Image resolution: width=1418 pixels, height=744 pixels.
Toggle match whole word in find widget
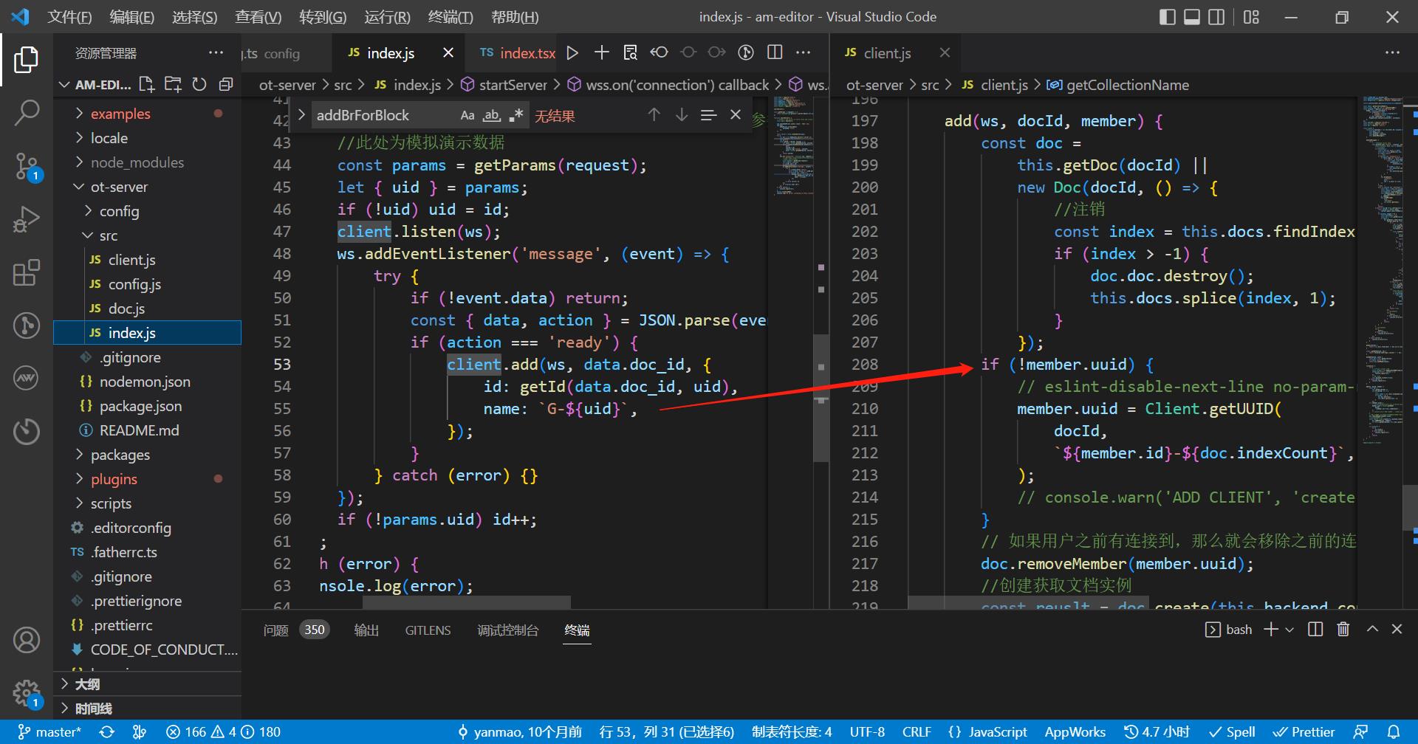pos(492,115)
